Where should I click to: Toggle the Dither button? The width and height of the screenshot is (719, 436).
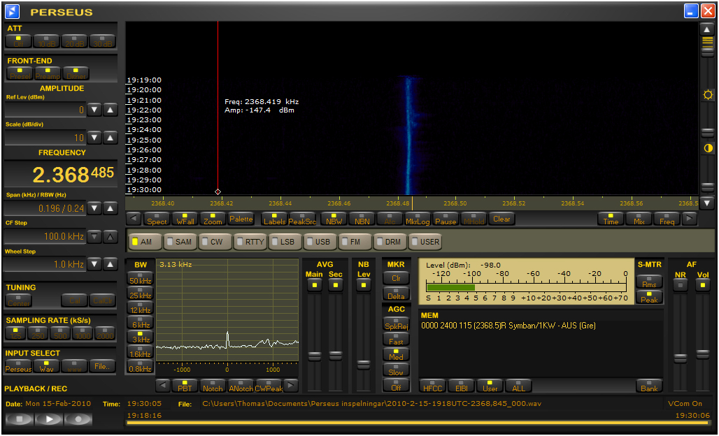[76, 73]
